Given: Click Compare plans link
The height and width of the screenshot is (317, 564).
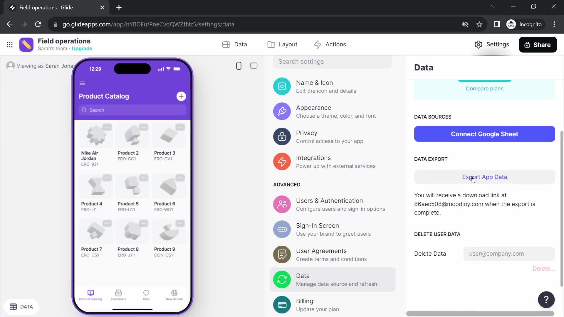Looking at the screenshot, I should click(x=485, y=89).
